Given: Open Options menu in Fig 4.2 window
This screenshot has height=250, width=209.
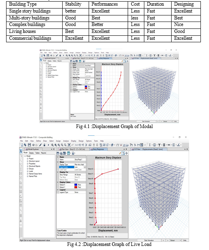Looking at the screenshot, I should click(89, 141).
